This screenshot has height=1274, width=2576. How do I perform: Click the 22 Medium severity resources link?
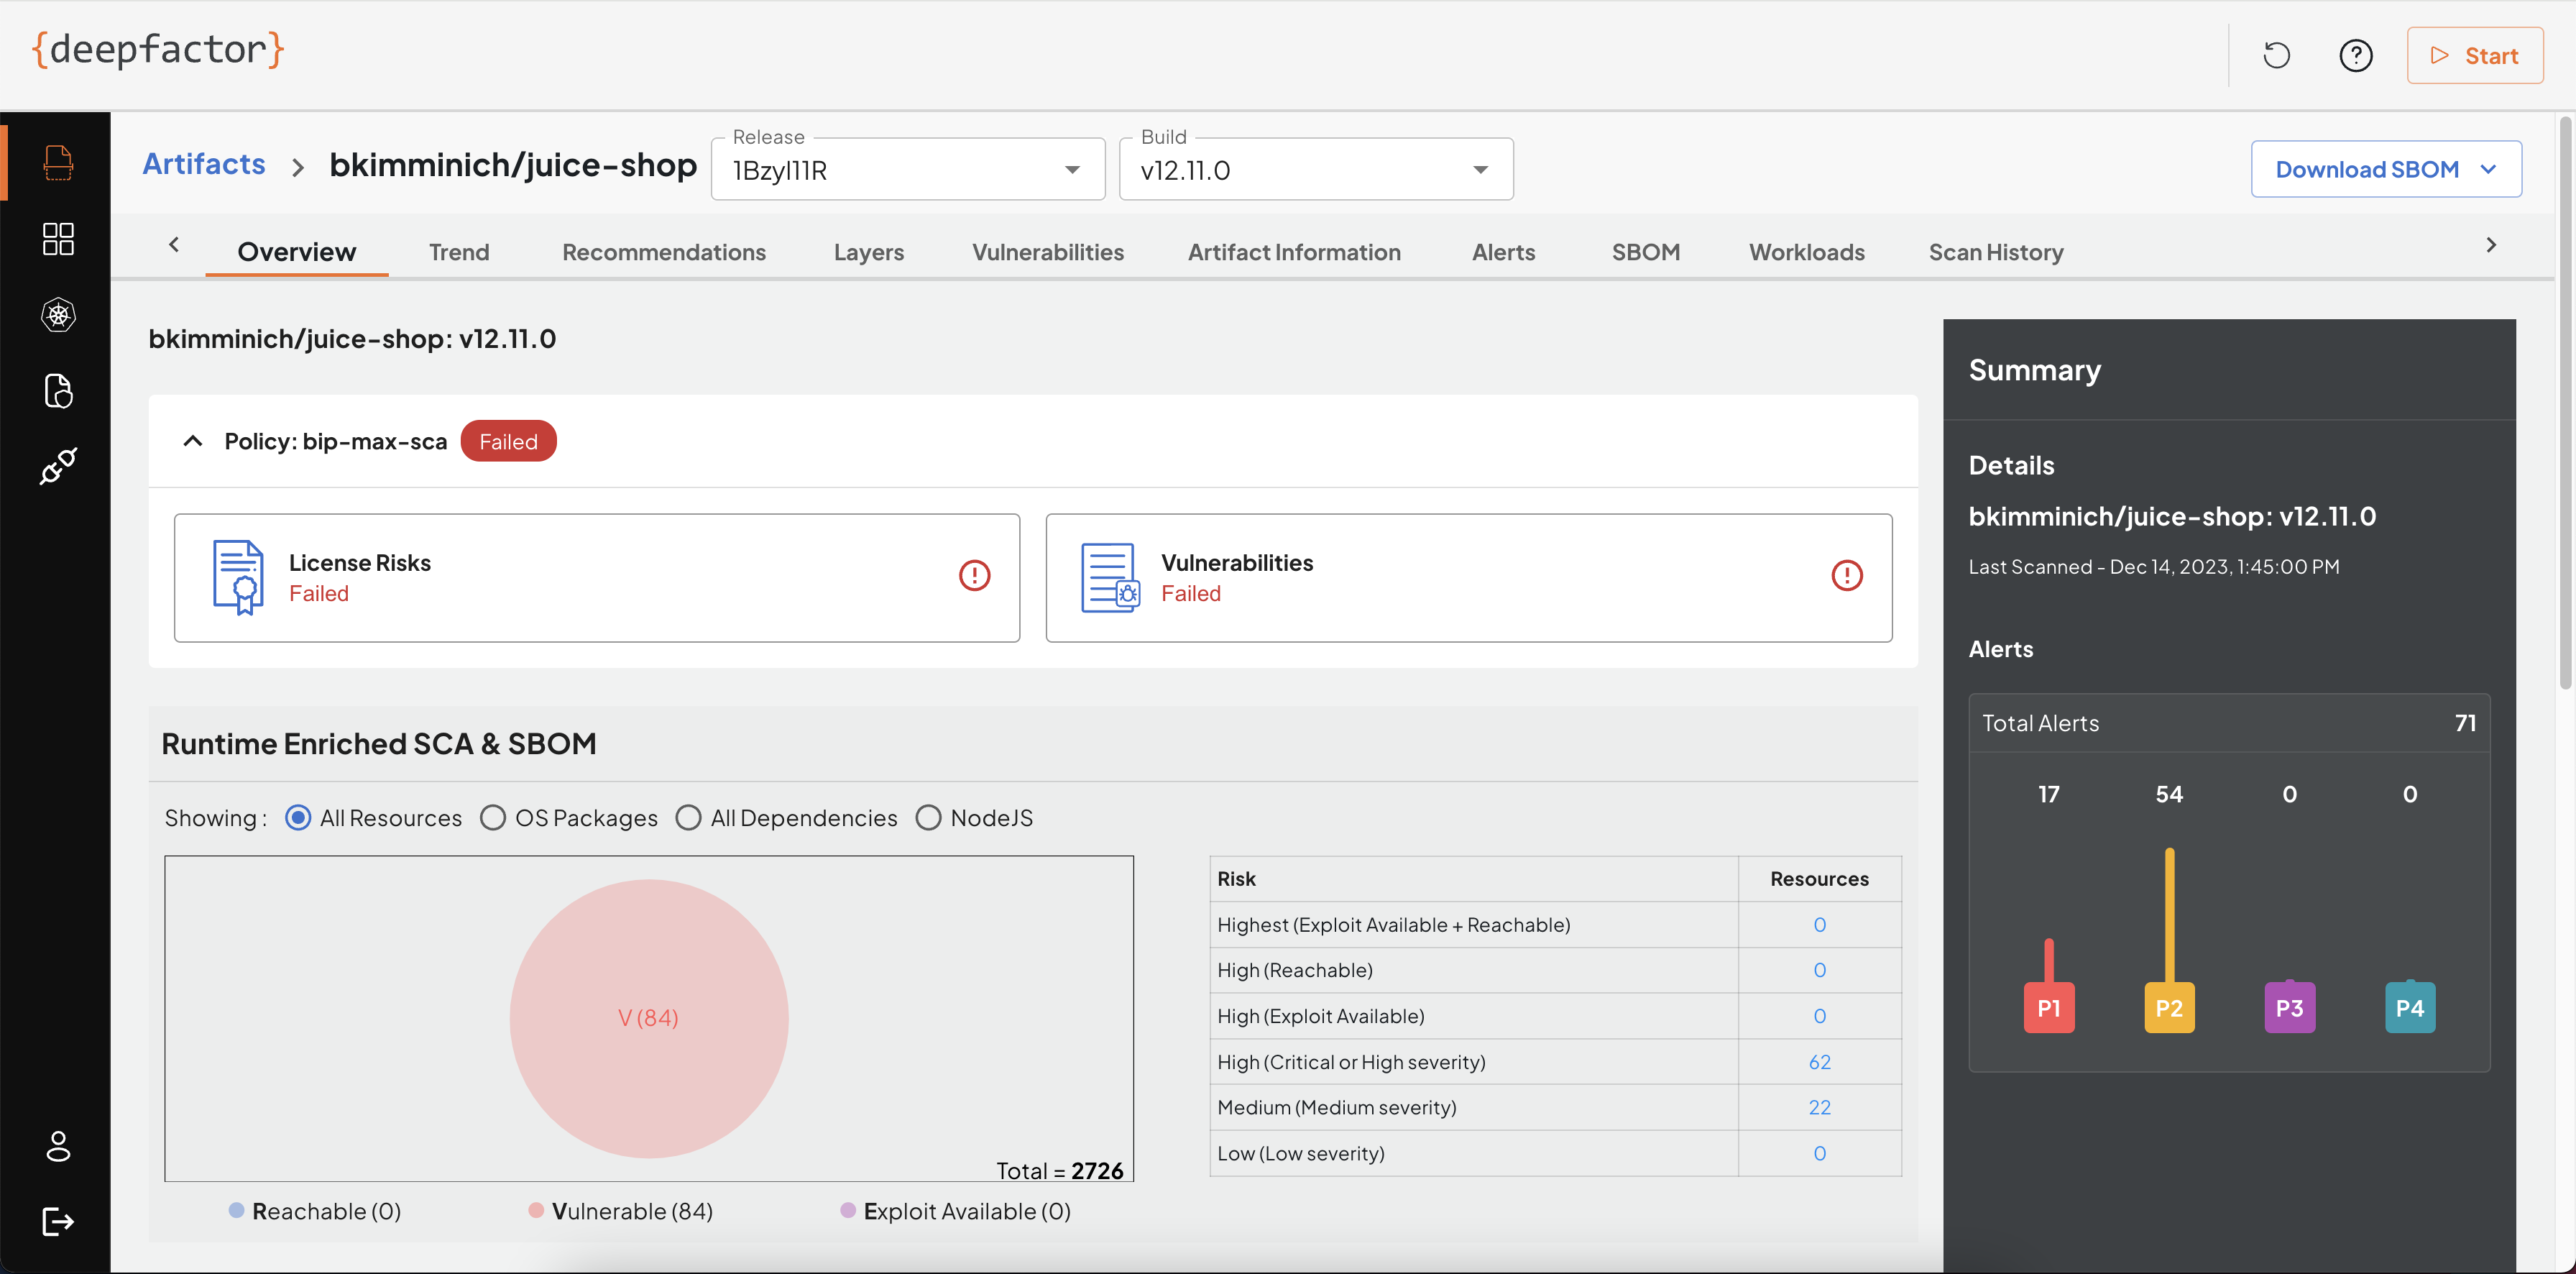[1819, 1107]
